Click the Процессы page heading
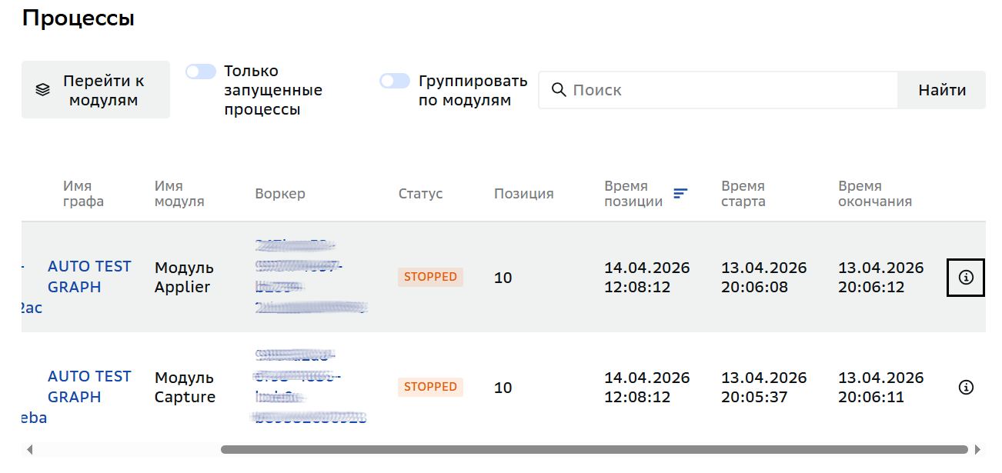Viewport: 1002px width, 473px height. tap(78, 18)
